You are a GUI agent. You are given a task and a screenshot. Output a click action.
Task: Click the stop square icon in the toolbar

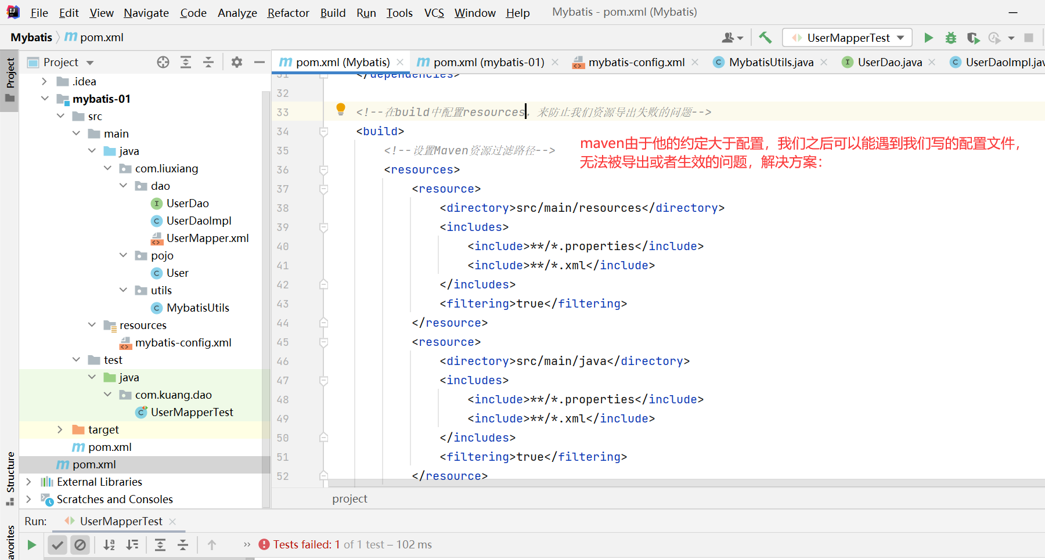coord(1029,38)
